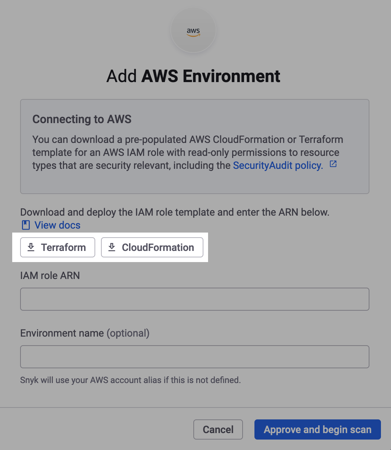Click the Add AWS Environment heading

tap(193, 76)
